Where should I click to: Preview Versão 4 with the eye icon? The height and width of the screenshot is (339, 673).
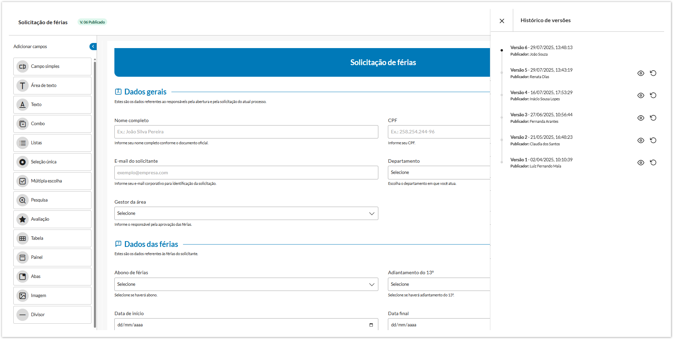click(x=641, y=95)
